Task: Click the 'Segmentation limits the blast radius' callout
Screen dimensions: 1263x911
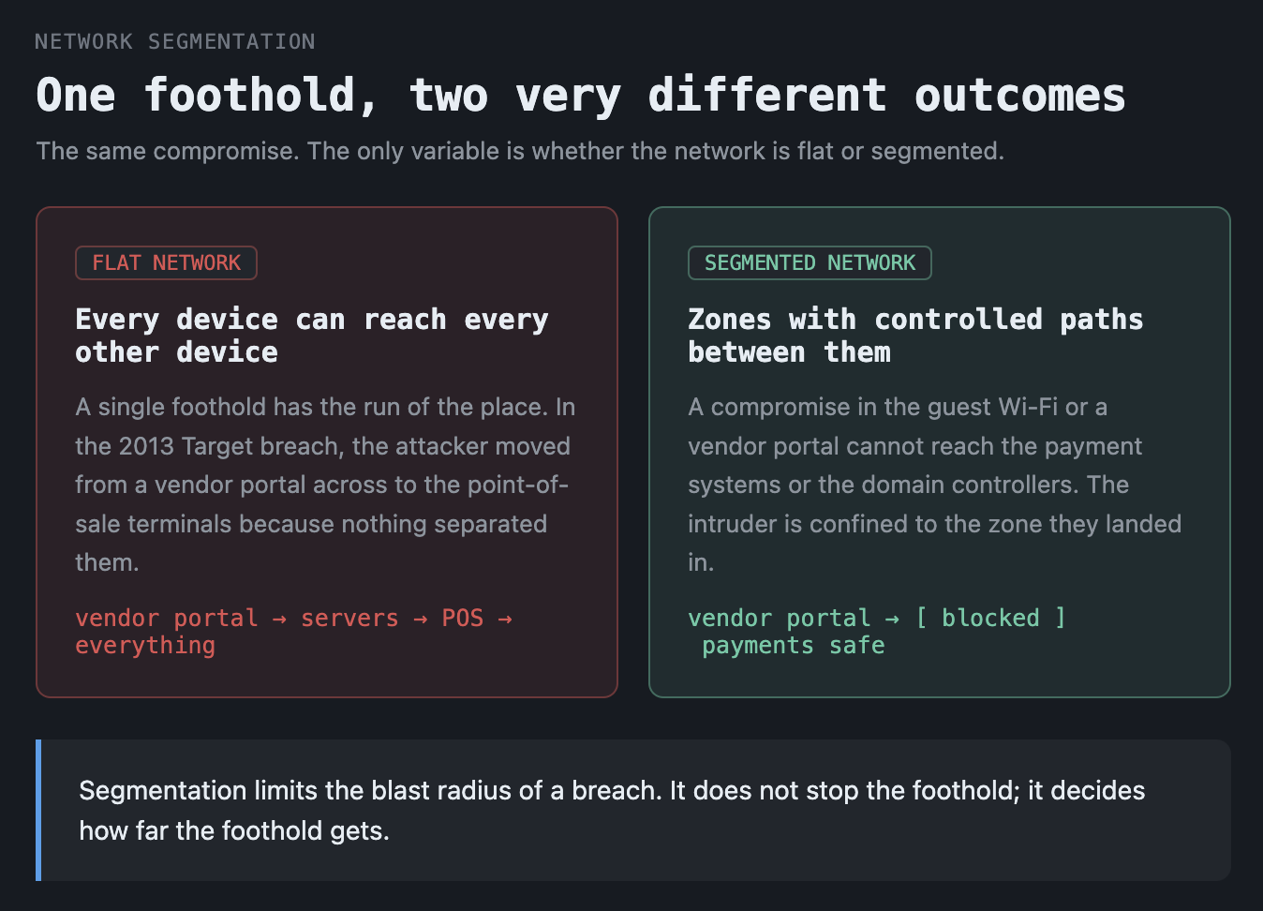Action: (x=612, y=811)
